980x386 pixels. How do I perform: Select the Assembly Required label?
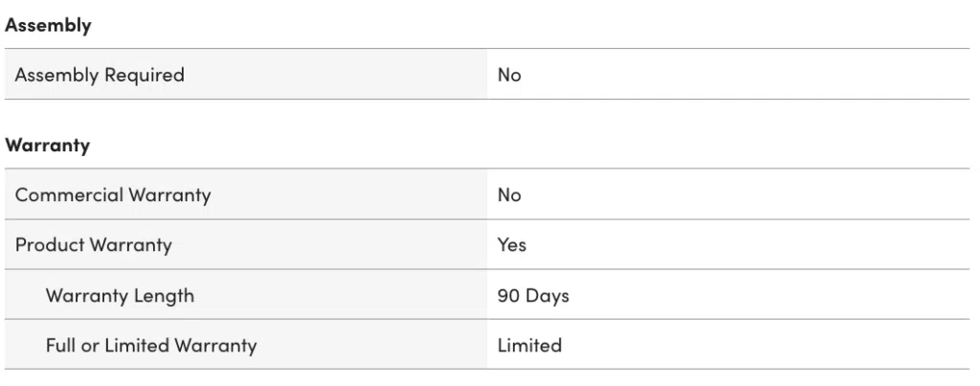100,75
